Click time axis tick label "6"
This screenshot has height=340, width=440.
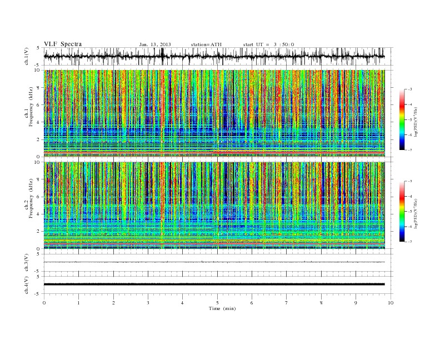(x=252, y=303)
